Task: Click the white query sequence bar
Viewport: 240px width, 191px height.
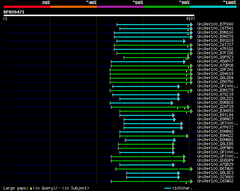Action: click(x=99, y=15)
